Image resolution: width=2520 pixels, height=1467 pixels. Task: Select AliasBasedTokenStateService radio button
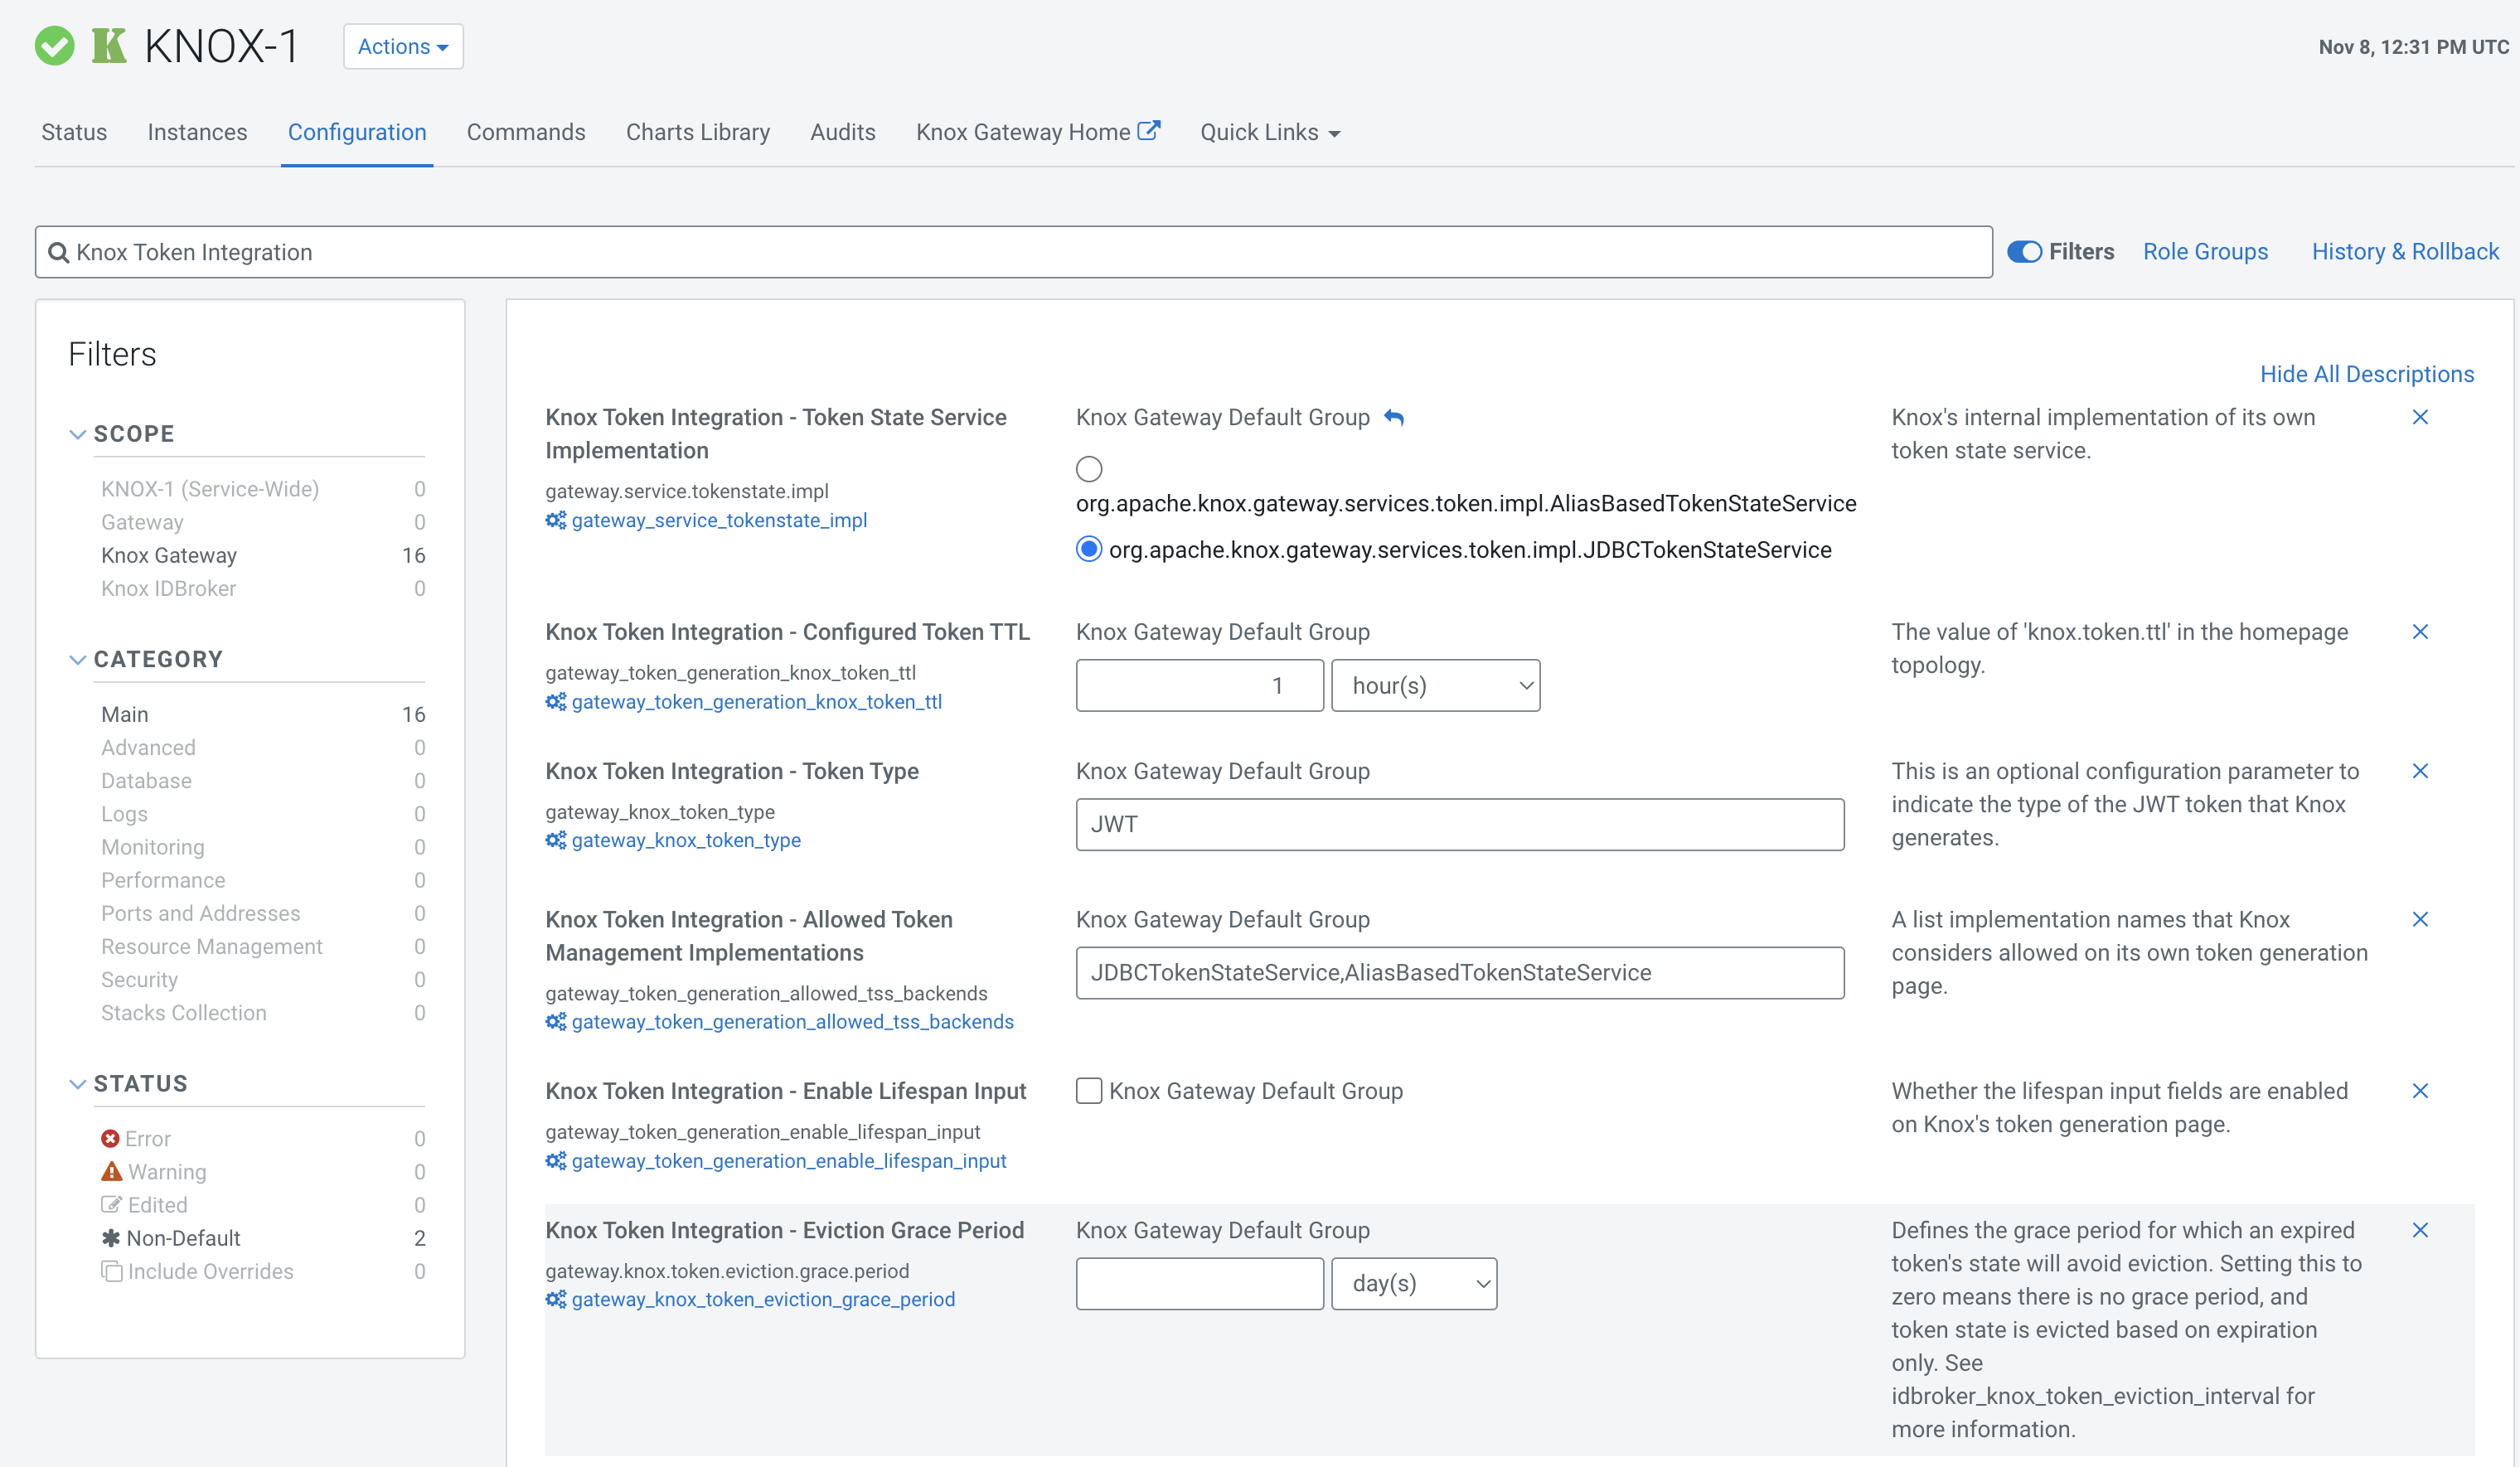(1089, 469)
